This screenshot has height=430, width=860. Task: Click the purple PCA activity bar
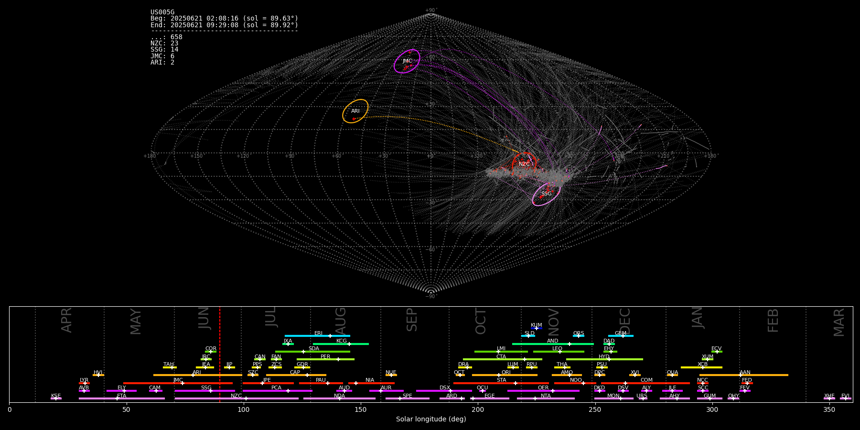[x=277, y=391]
